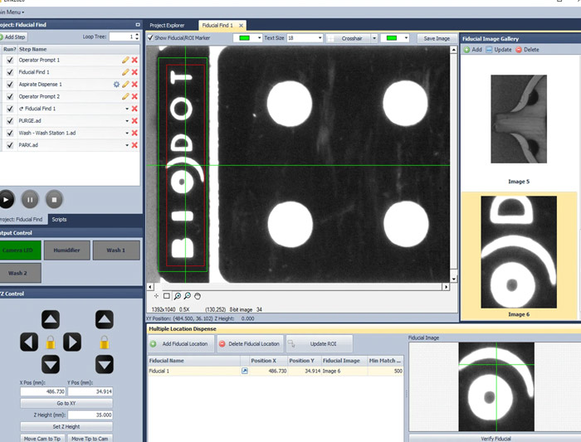581x442 pixels.
Task: Delete Aspirate Dispense 1 step red X
Action: click(x=134, y=85)
